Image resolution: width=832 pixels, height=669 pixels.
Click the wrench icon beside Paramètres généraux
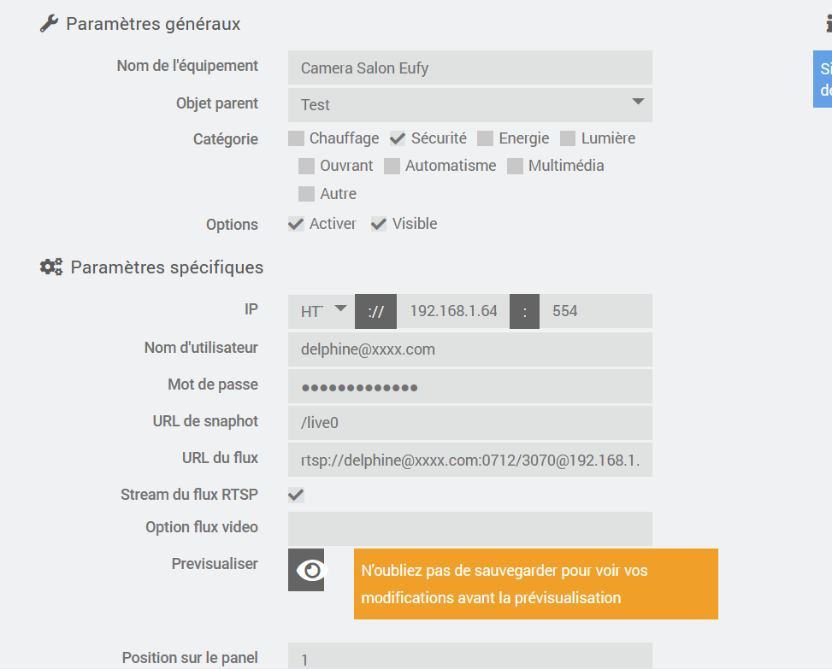tap(49, 24)
